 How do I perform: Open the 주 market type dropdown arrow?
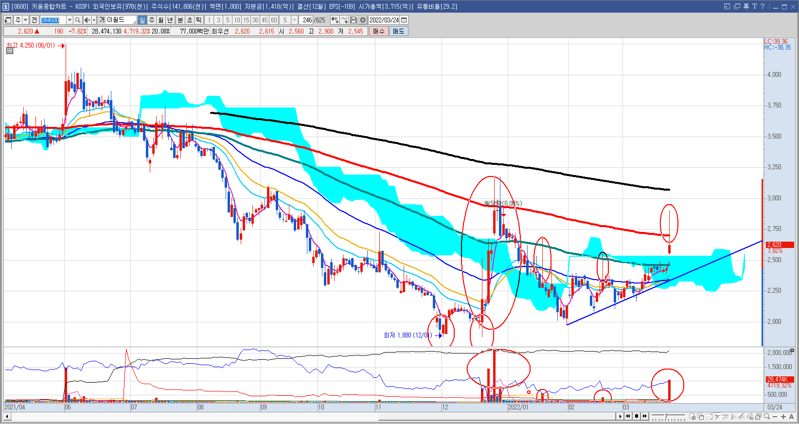tap(25, 20)
